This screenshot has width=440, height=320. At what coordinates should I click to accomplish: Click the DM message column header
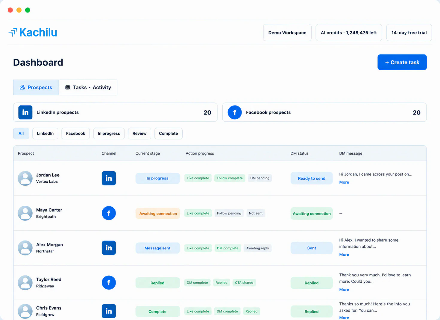[x=351, y=153]
